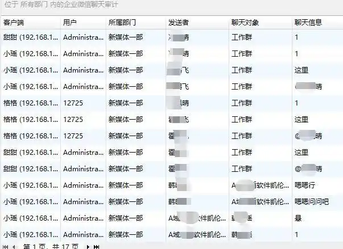The image size is (343, 249).
Task: Select user 12725 in the @…晴 row
Action: [x=73, y=136]
